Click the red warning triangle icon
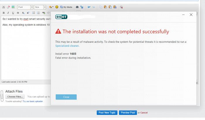Image resolution: width=205 pixels, height=120 pixels. 58,31
